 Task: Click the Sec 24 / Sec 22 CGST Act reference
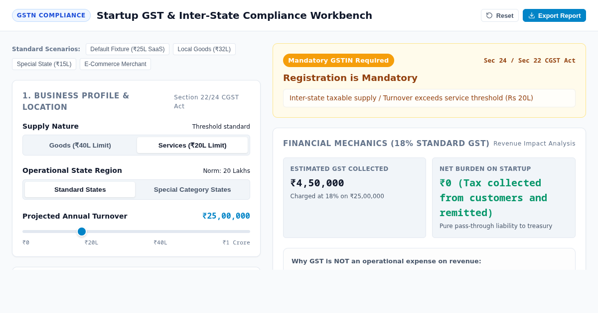(x=530, y=61)
